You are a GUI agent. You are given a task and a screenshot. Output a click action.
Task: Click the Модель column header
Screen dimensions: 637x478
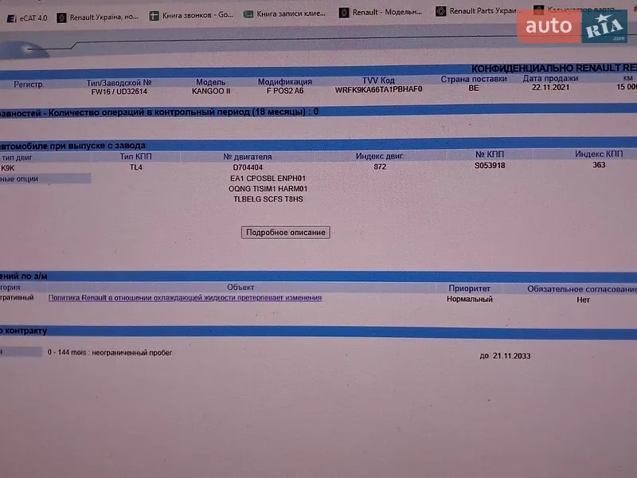tap(210, 82)
